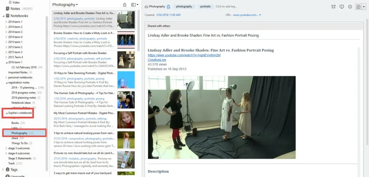The image size is (369, 177).
Task: Click the studio photo in the note
Action: click(x=222, y=117)
